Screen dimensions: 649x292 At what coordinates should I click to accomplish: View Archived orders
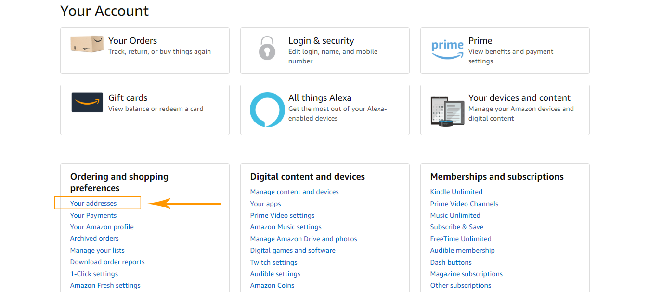tap(94, 238)
